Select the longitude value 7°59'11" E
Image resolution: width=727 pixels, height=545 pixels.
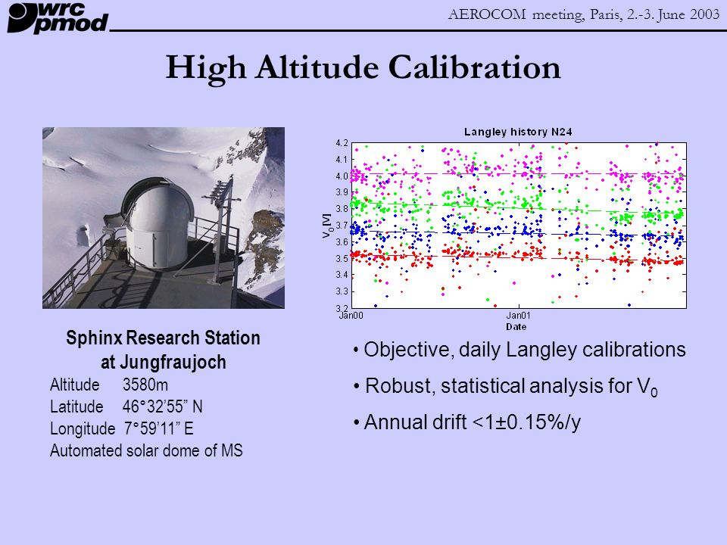158,428
